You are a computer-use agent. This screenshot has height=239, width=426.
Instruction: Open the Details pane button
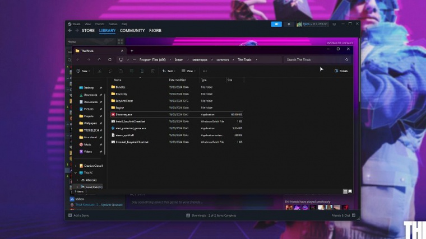(x=341, y=71)
